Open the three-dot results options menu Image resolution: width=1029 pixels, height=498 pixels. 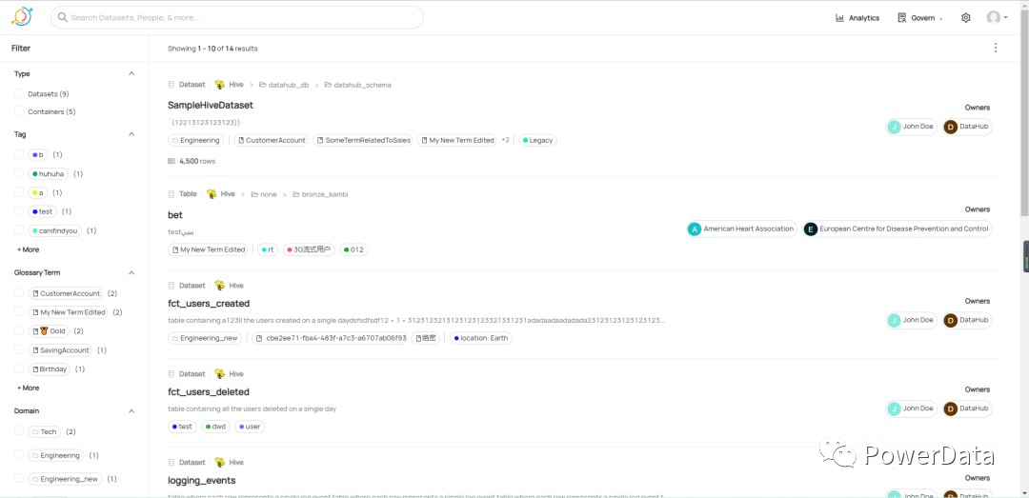point(996,48)
